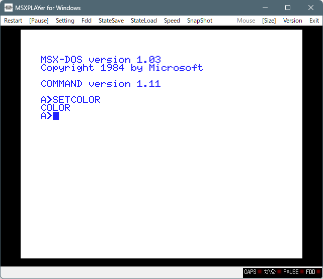
Task: Click the 'MSXPLAYer for Windows' window title
Action: pos(48,8)
